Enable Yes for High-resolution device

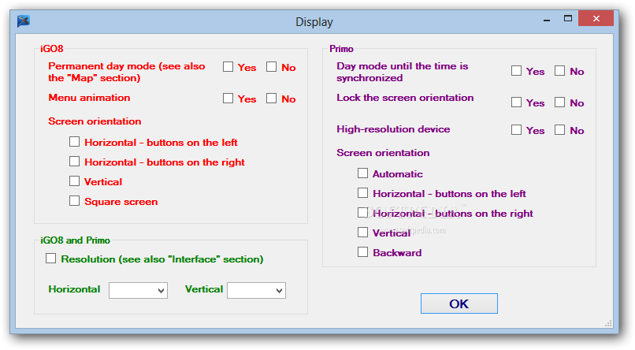[516, 130]
